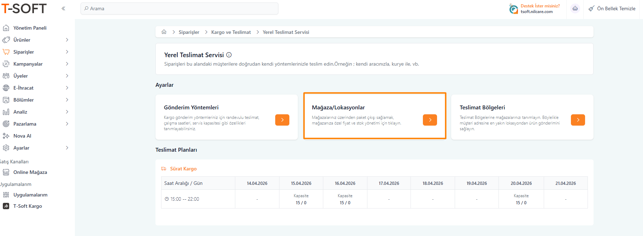Click the info icon beside Yerel Teslimat Servisi
This screenshot has width=643, height=236.
[229, 55]
